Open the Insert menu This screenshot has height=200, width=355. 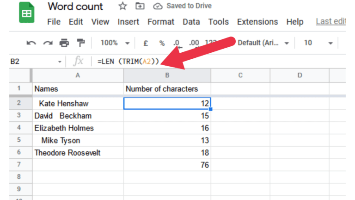128,22
